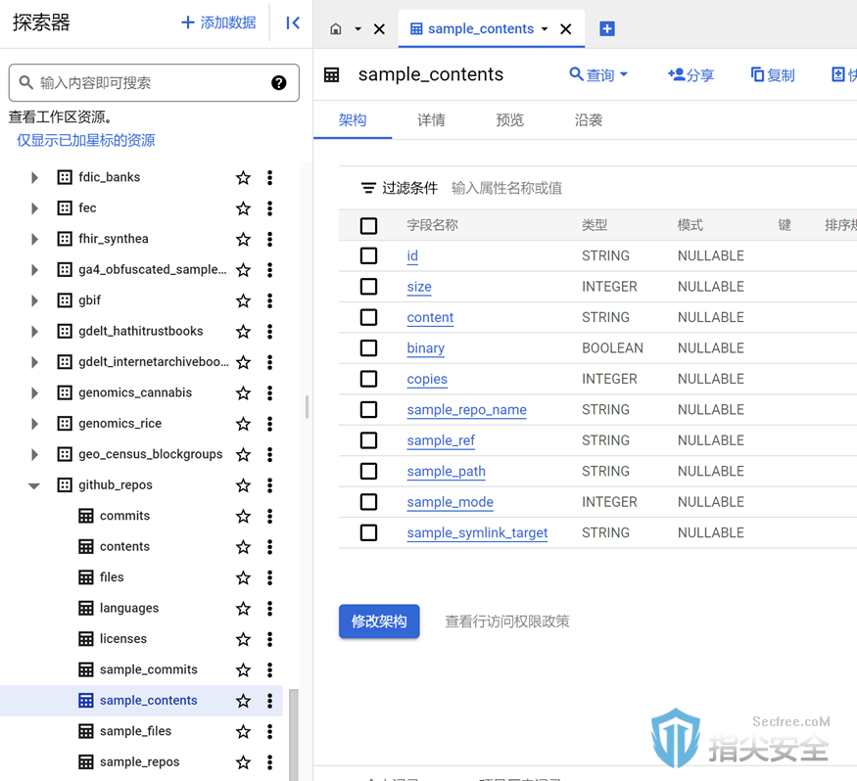Star the geo_census_blockgroups dataset

click(x=243, y=454)
